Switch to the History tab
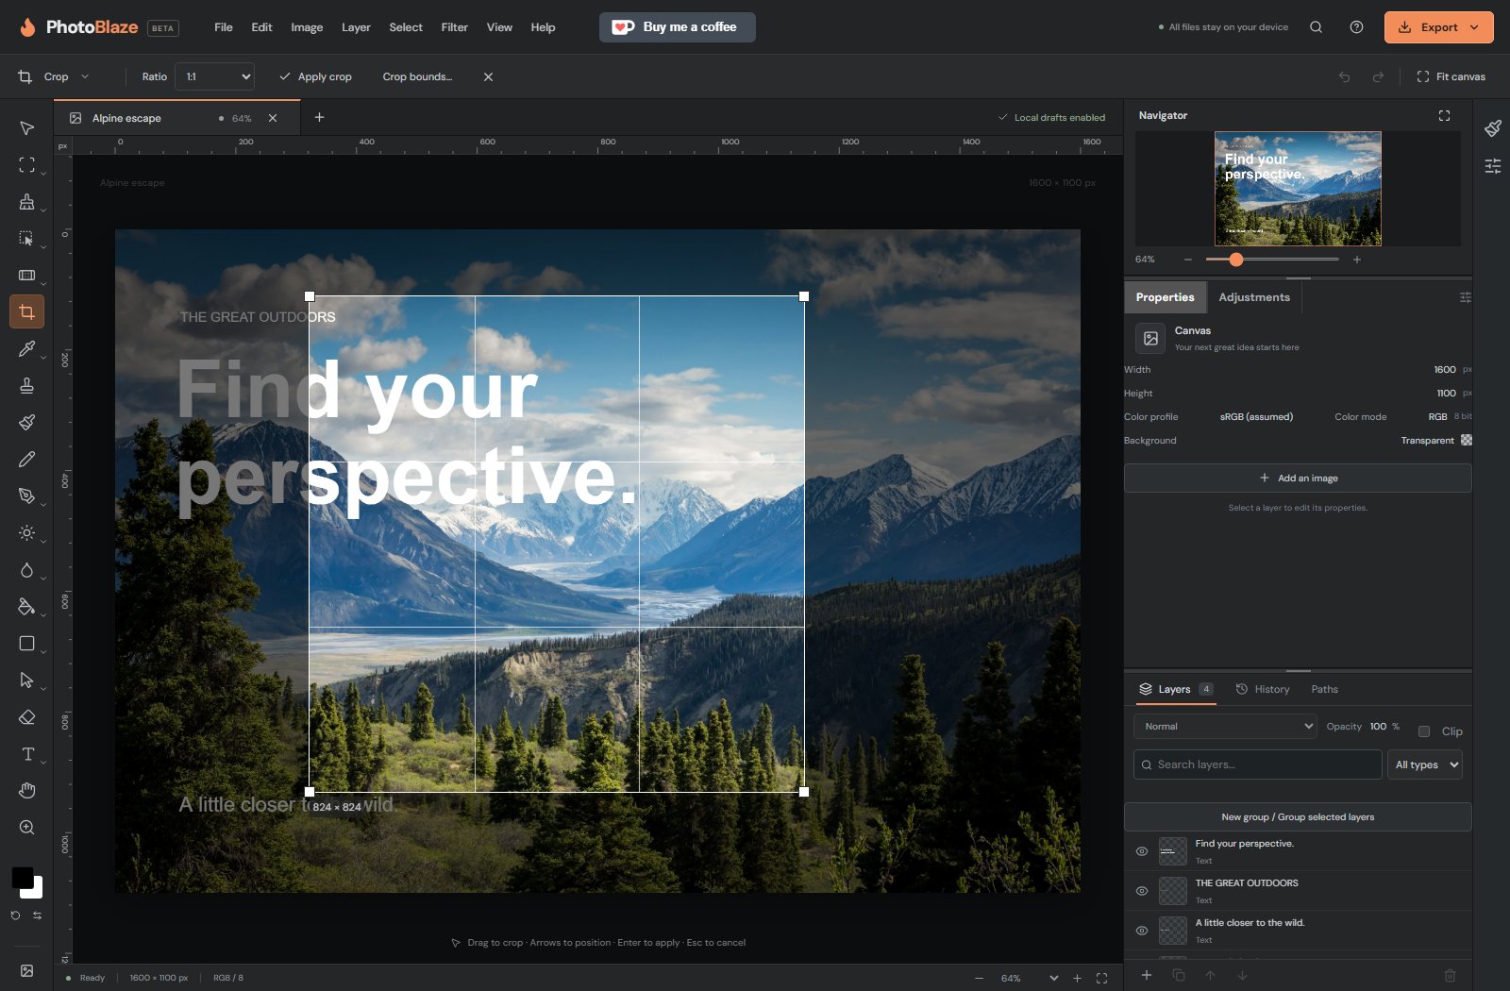Viewport: 1510px width, 991px height. click(1263, 689)
